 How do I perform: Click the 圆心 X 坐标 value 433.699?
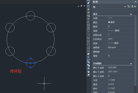(x=112, y=67)
